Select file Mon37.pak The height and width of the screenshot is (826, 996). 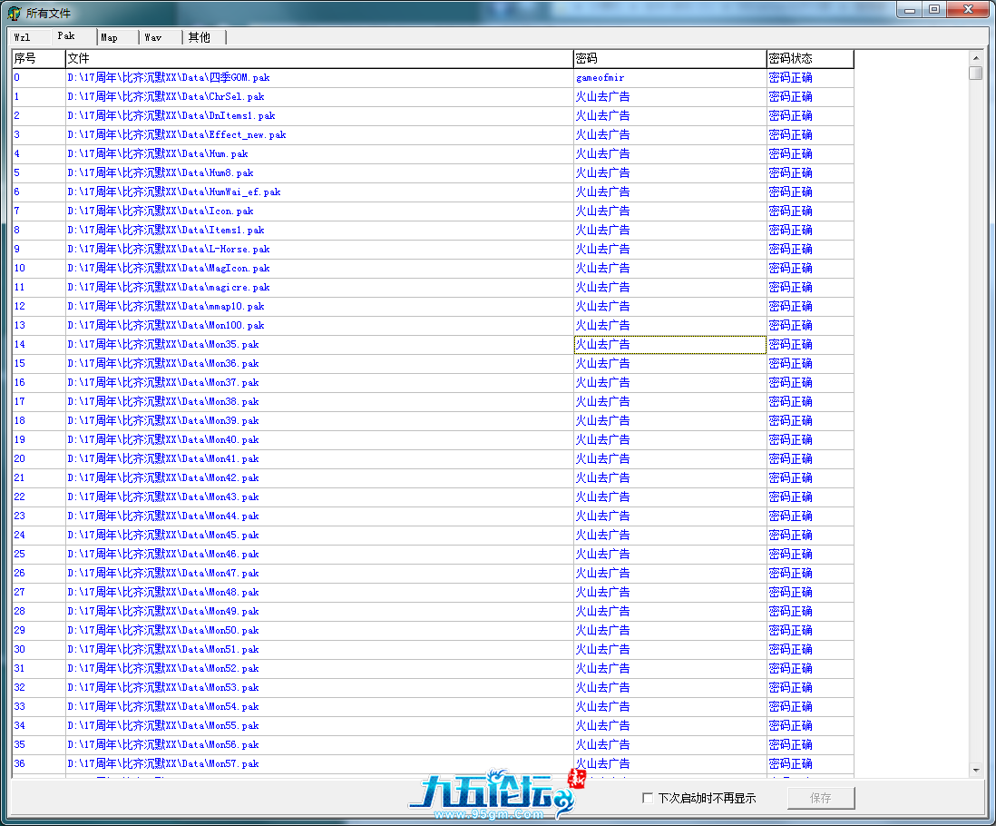tap(319, 382)
